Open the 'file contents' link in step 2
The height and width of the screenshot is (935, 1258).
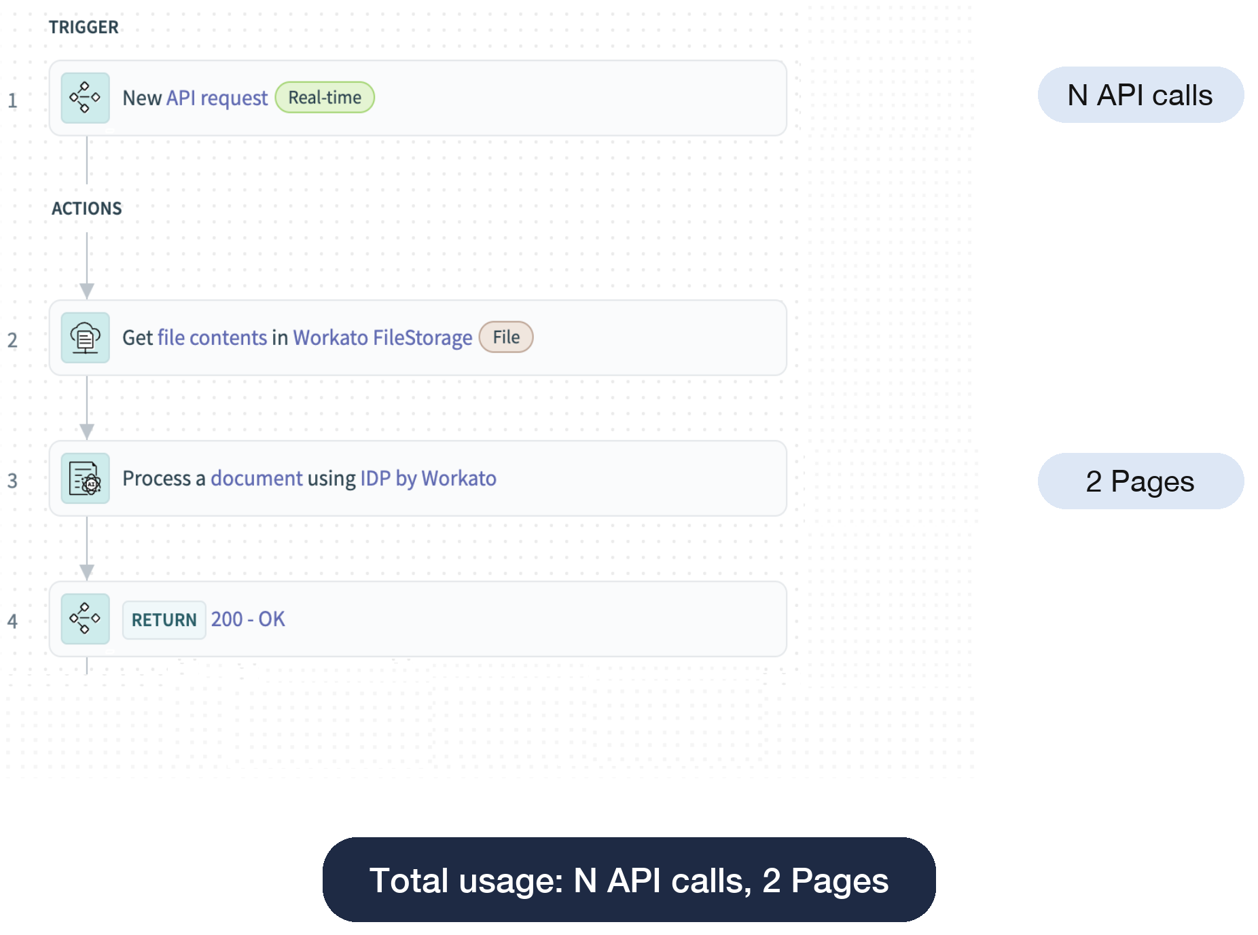point(212,337)
